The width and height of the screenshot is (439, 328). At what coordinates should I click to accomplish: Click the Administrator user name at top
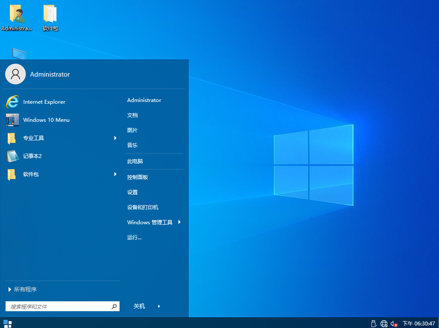(x=50, y=74)
